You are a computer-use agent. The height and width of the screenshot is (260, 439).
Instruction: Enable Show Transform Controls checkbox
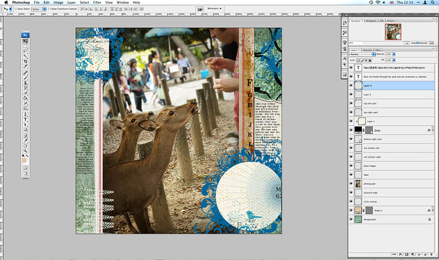click(49, 9)
